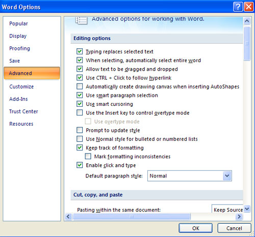The width and height of the screenshot is (255, 237).
Task: Click the vertical scrollbar up arrow
Action: (x=247, y=21)
